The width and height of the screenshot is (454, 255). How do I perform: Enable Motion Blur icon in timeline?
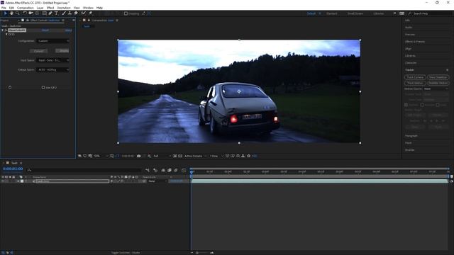(176, 170)
